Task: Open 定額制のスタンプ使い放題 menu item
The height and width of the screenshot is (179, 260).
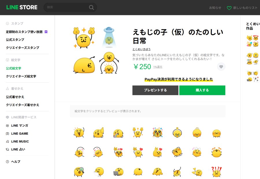Action: click(x=24, y=32)
